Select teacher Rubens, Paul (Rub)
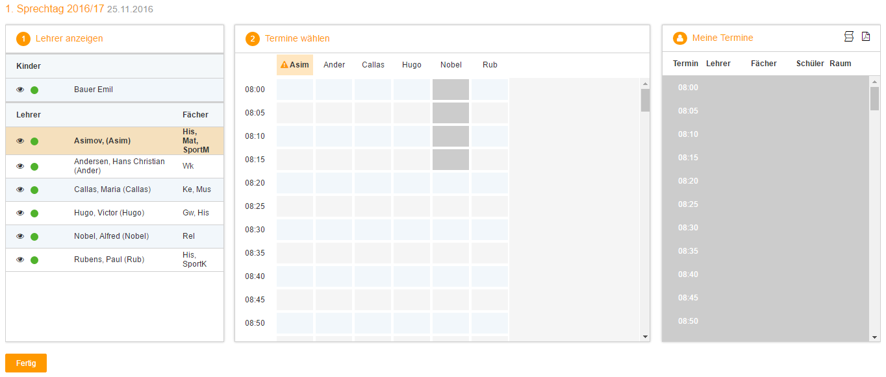 tap(115, 260)
